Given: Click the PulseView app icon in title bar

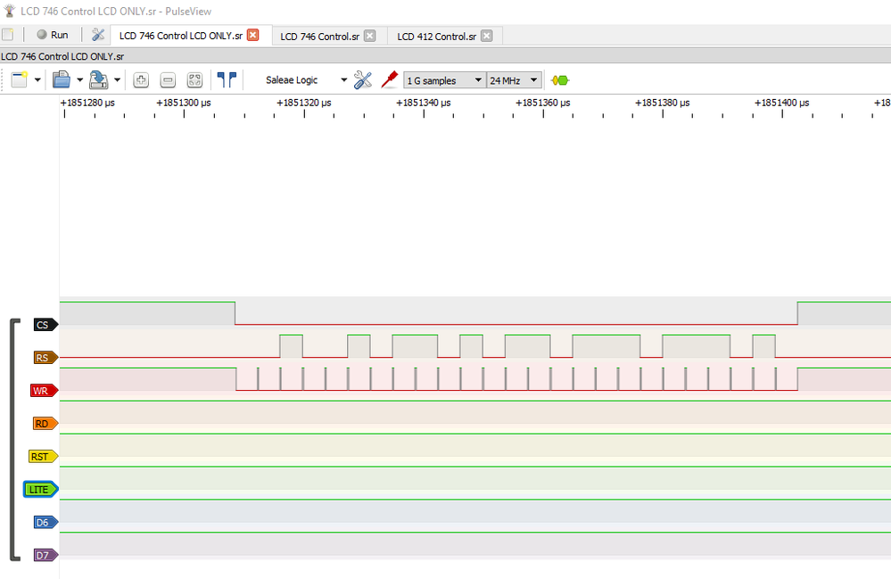Looking at the screenshot, I should 9,11.
